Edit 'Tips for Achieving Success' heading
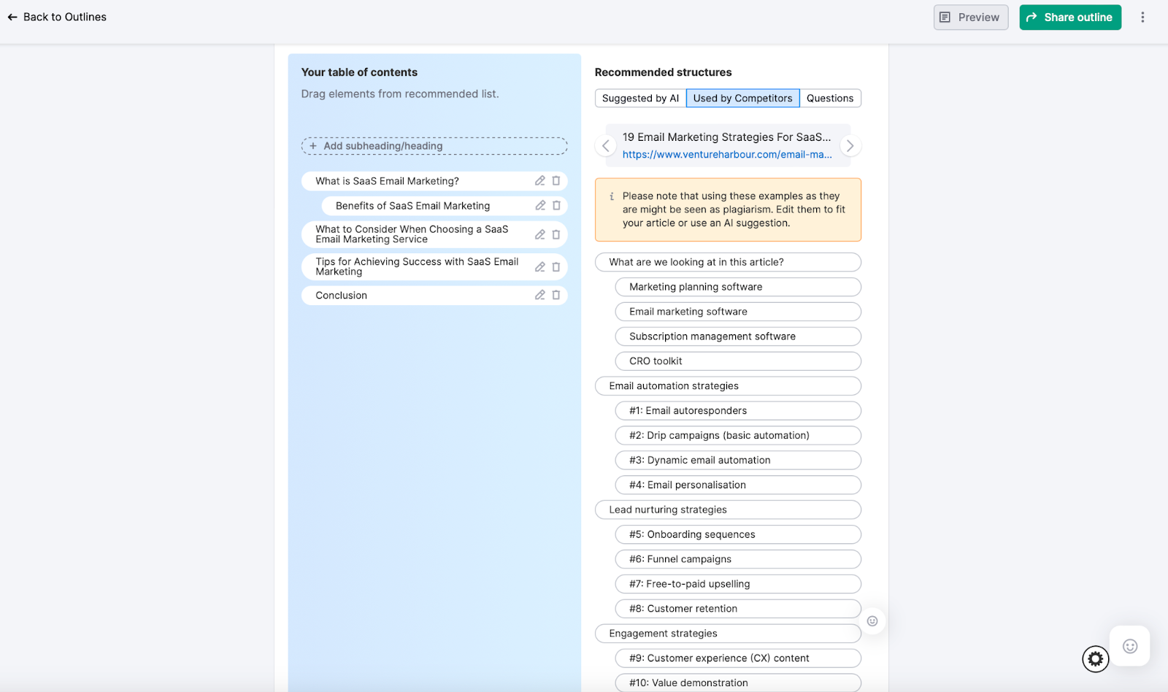Screen dimensions: 1168x692 pyautogui.click(x=540, y=267)
